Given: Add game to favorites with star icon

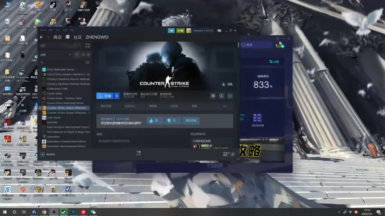Looking at the screenshot, I should click(230, 96).
